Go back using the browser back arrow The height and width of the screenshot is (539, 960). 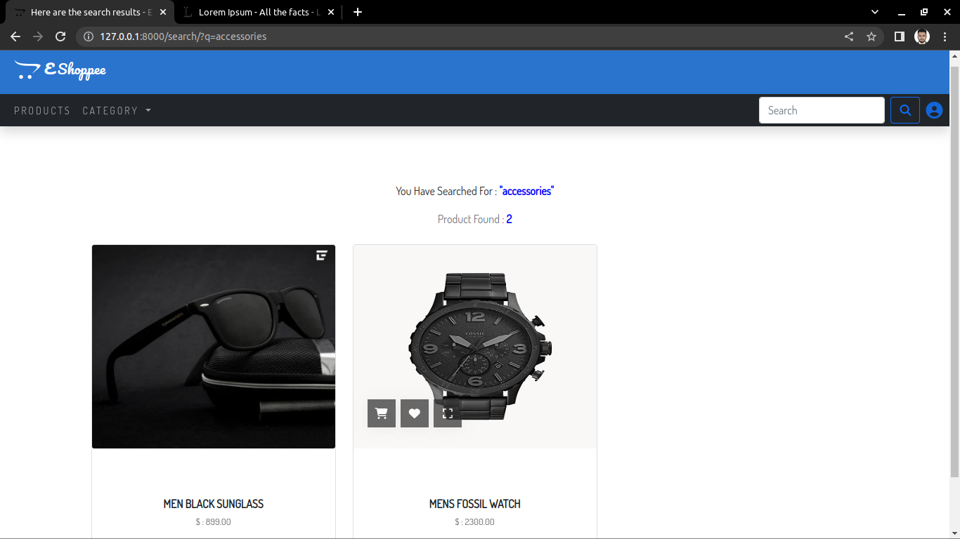pyautogui.click(x=15, y=36)
